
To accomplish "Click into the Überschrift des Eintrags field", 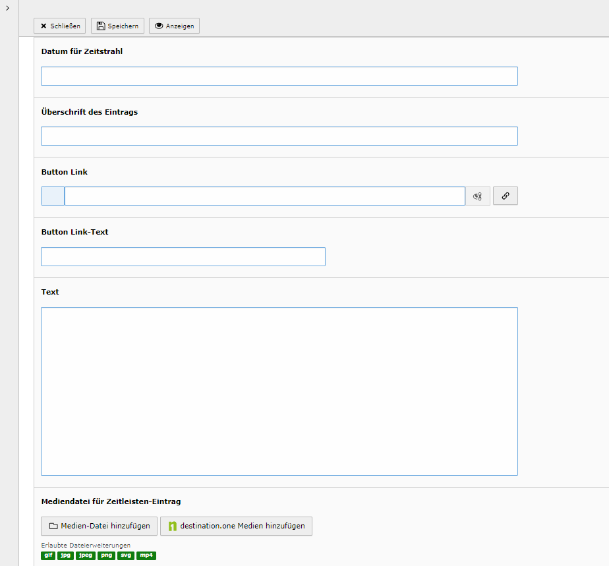I will (x=279, y=136).
